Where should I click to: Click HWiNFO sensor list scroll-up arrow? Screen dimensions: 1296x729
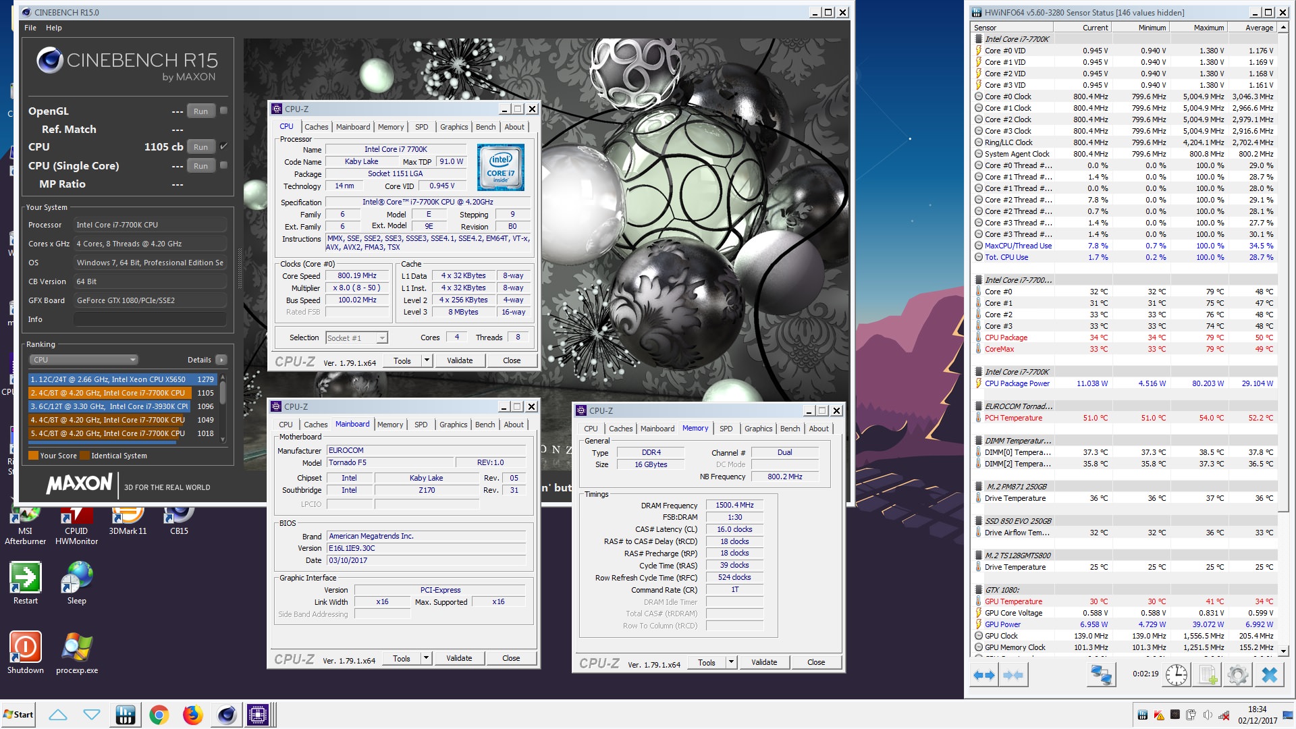1283,27
